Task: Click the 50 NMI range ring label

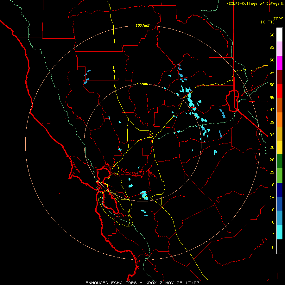Action: point(142,84)
